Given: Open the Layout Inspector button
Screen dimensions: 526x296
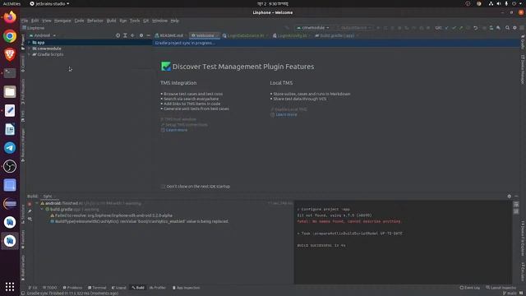Looking at the screenshot, I should pos(501,288).
